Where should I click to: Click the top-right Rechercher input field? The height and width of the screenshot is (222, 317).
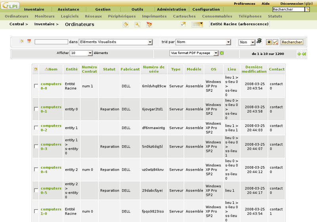coord(288,9)
